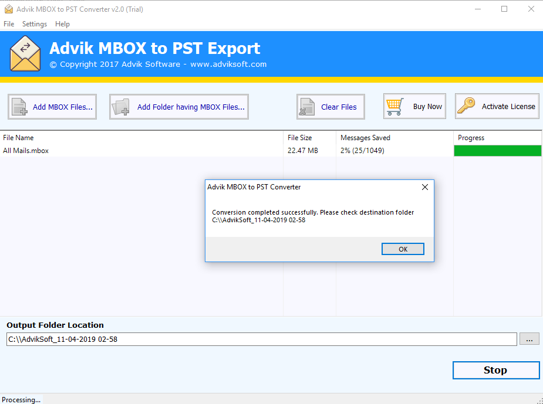Viewport: 543px width, 404px height.
Task: Close the Advik converter main window
Action: coord(531,9)
